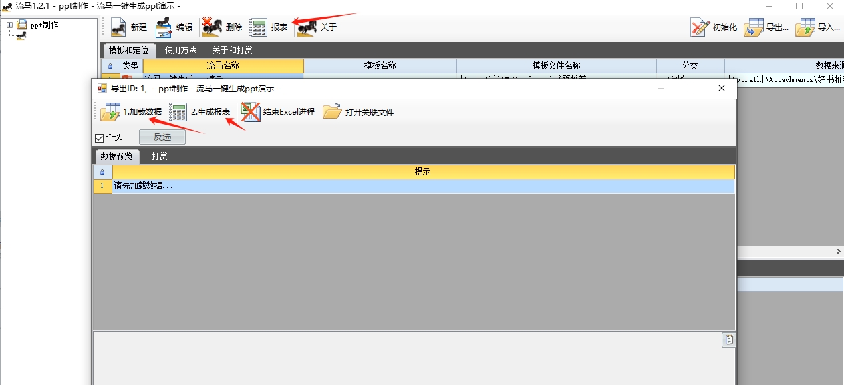Select ppt制作 tree item label
Screen dimensions: 844x385
point(44,25)
